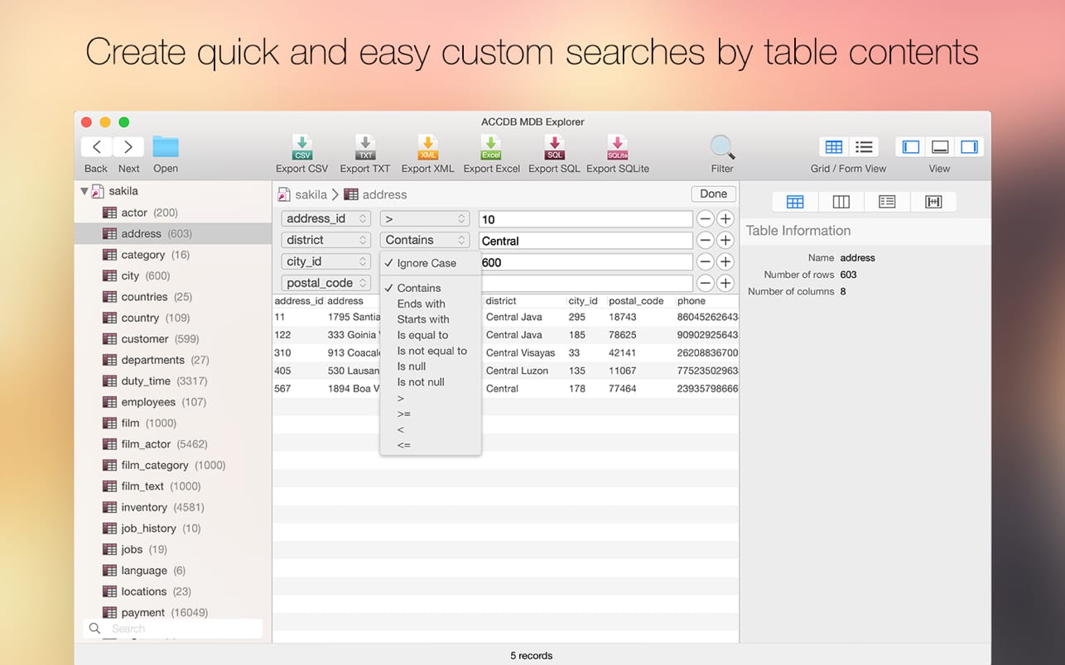Toggle the bottom panel view icon
This screenshot has width=1065, height=665.
click(939, 146)
